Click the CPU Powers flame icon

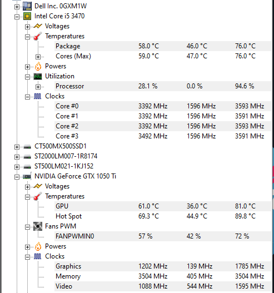pyautogui.click(x=38, y=66)
